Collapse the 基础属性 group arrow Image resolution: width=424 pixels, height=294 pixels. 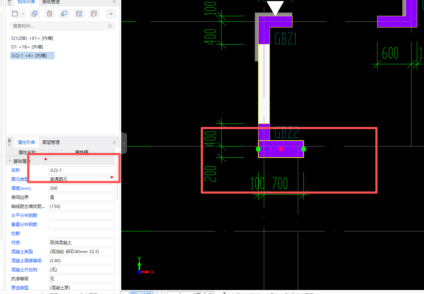10,161
